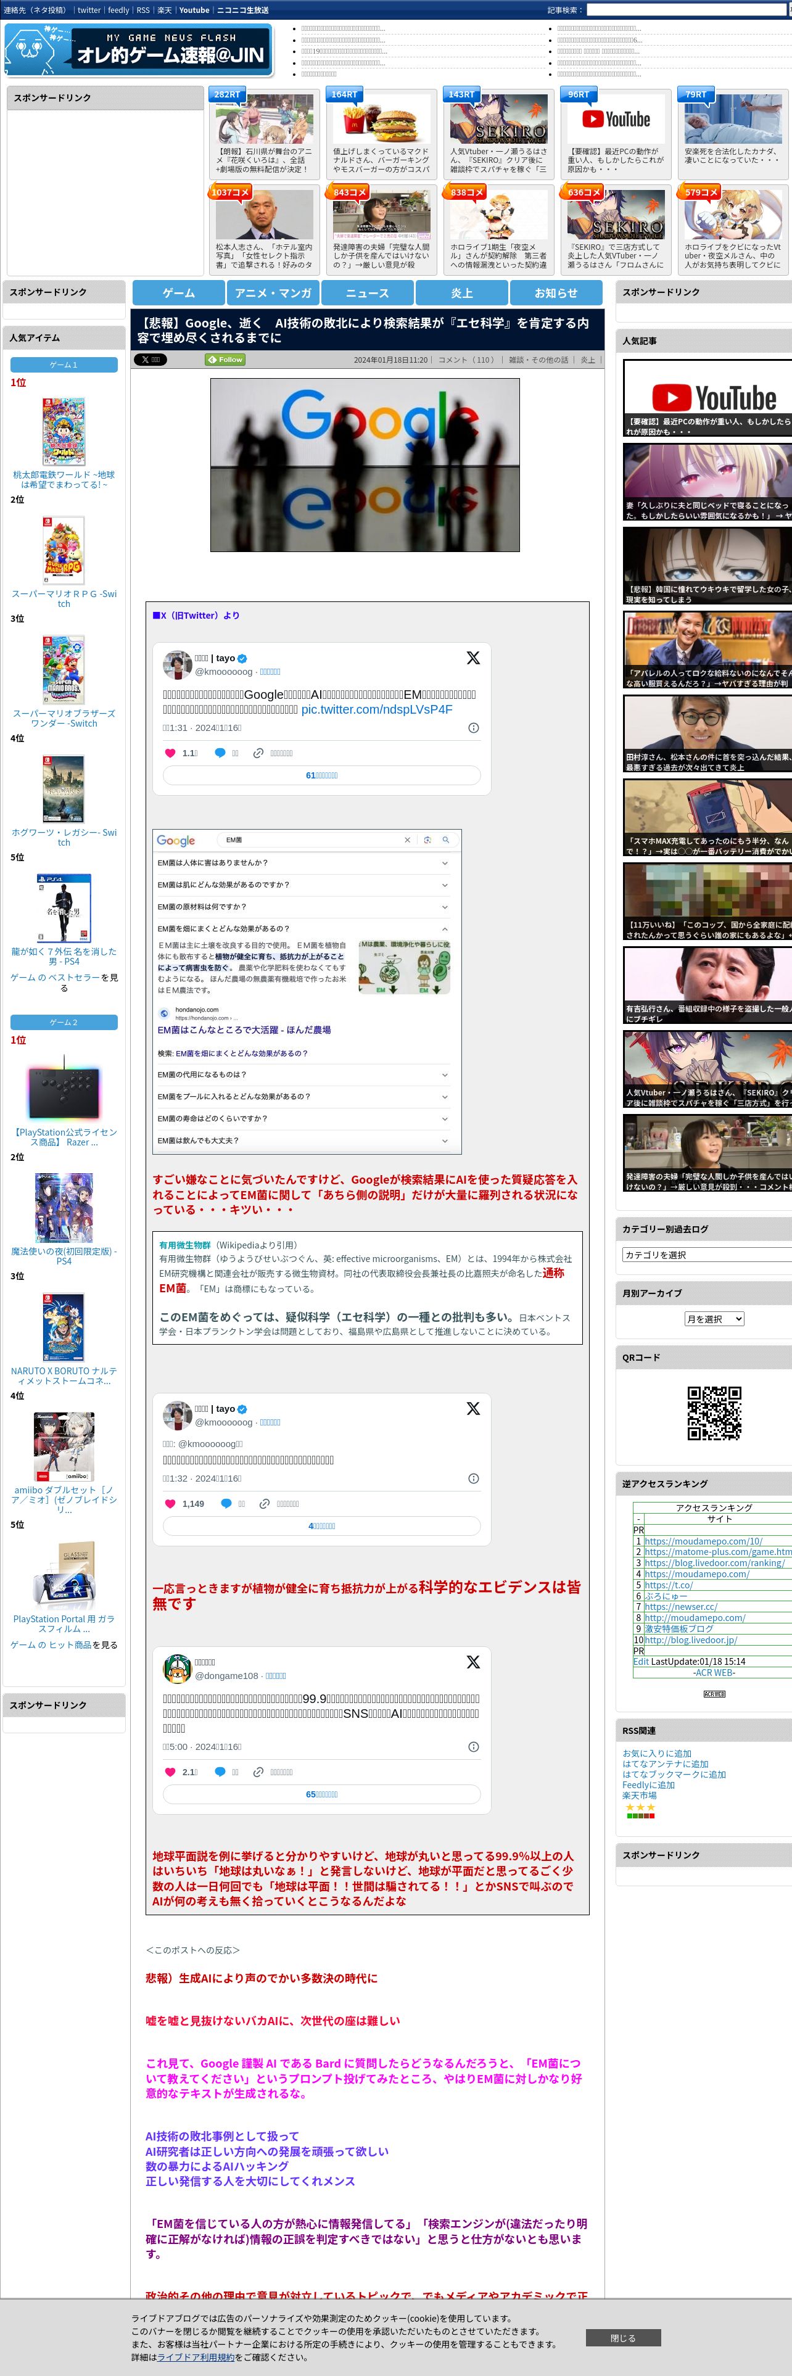Screen dimensions: 792x2376
Task: Click the 61 replies button on tayo's tweet
Action: 322,776
